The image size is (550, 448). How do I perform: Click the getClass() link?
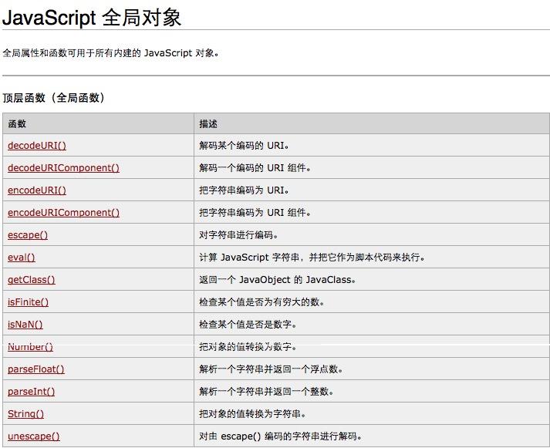[32, 280]
